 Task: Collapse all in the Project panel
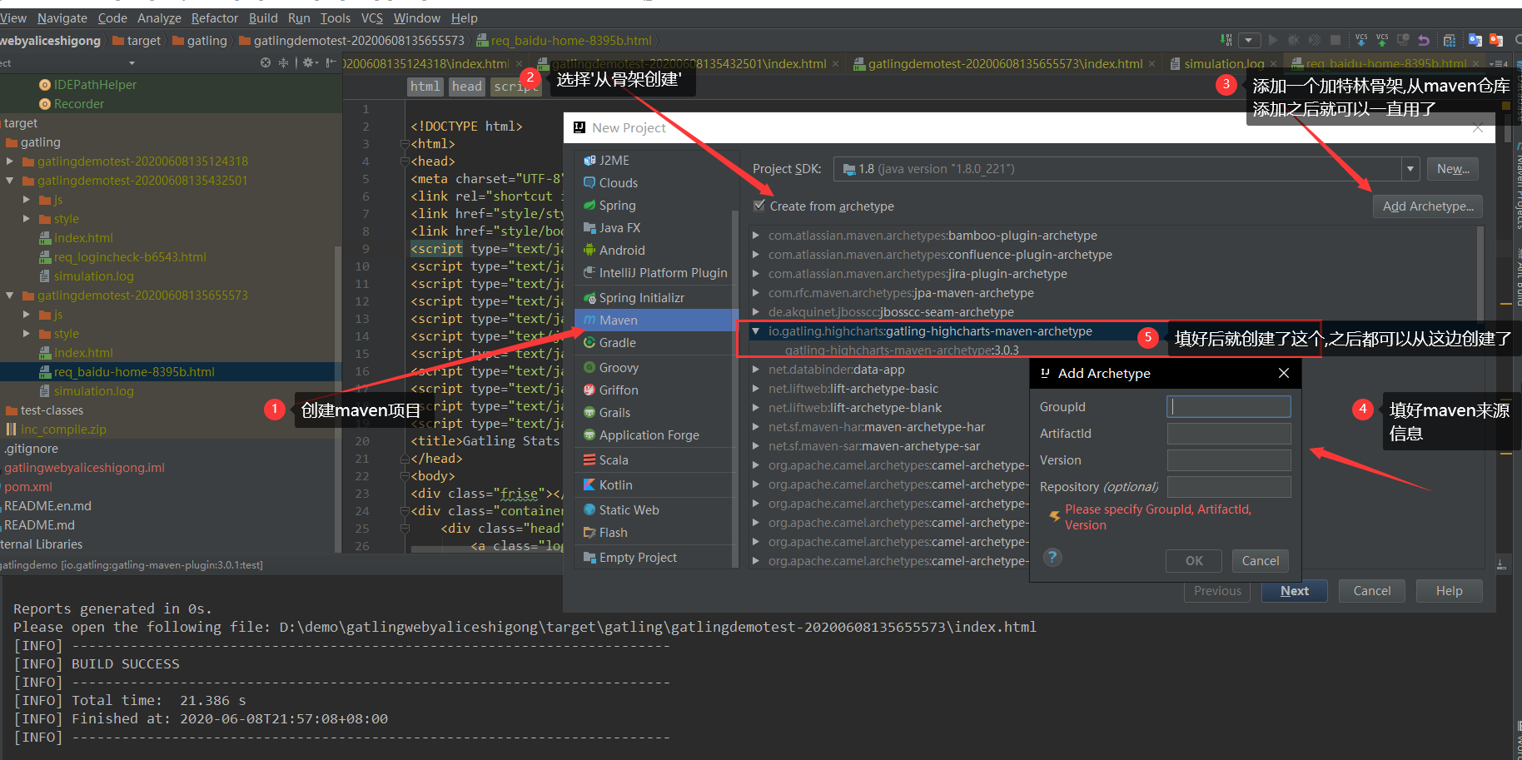coord(284,62)
